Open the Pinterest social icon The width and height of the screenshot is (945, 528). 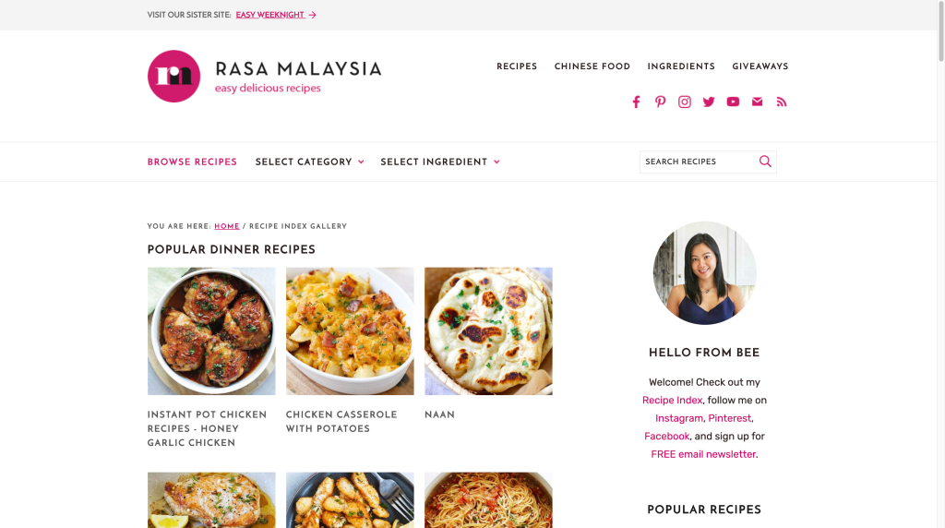coord(661,102)
